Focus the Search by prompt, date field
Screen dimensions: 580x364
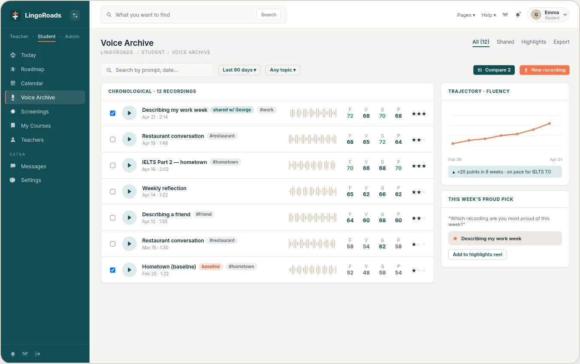pyautogui.click(x=157, y=70)
